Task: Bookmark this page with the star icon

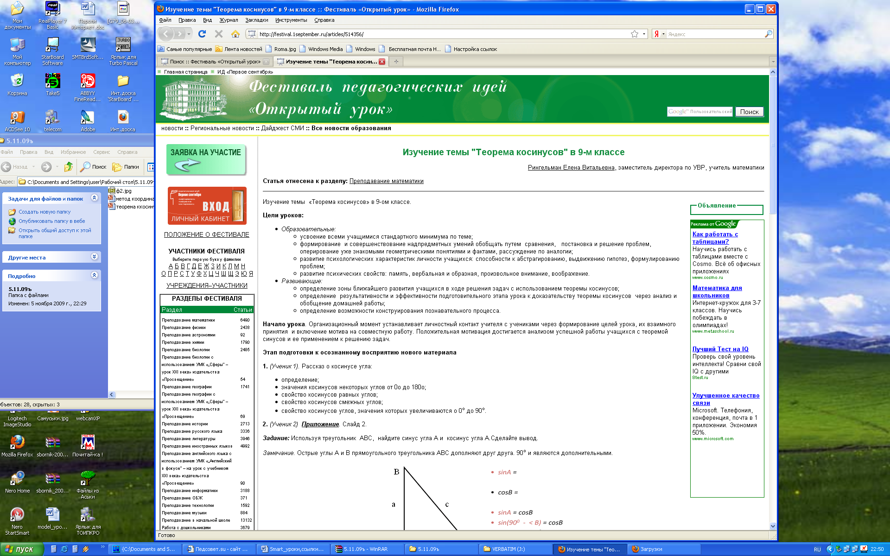Action: click(635, 34)
